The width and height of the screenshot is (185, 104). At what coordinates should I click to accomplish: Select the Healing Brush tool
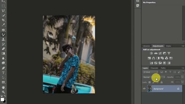(3, 30)
